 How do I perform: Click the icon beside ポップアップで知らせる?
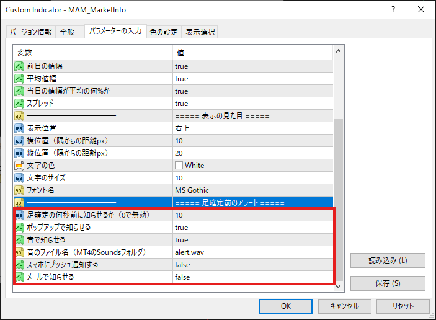pyautogui.click(x=19, y=228)
